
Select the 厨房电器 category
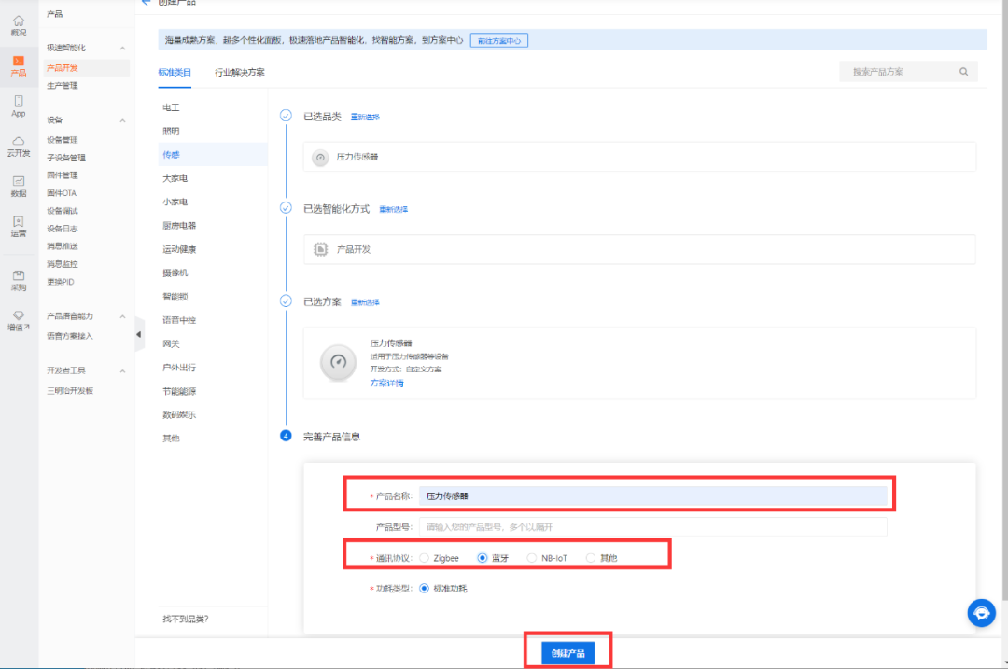179,226
